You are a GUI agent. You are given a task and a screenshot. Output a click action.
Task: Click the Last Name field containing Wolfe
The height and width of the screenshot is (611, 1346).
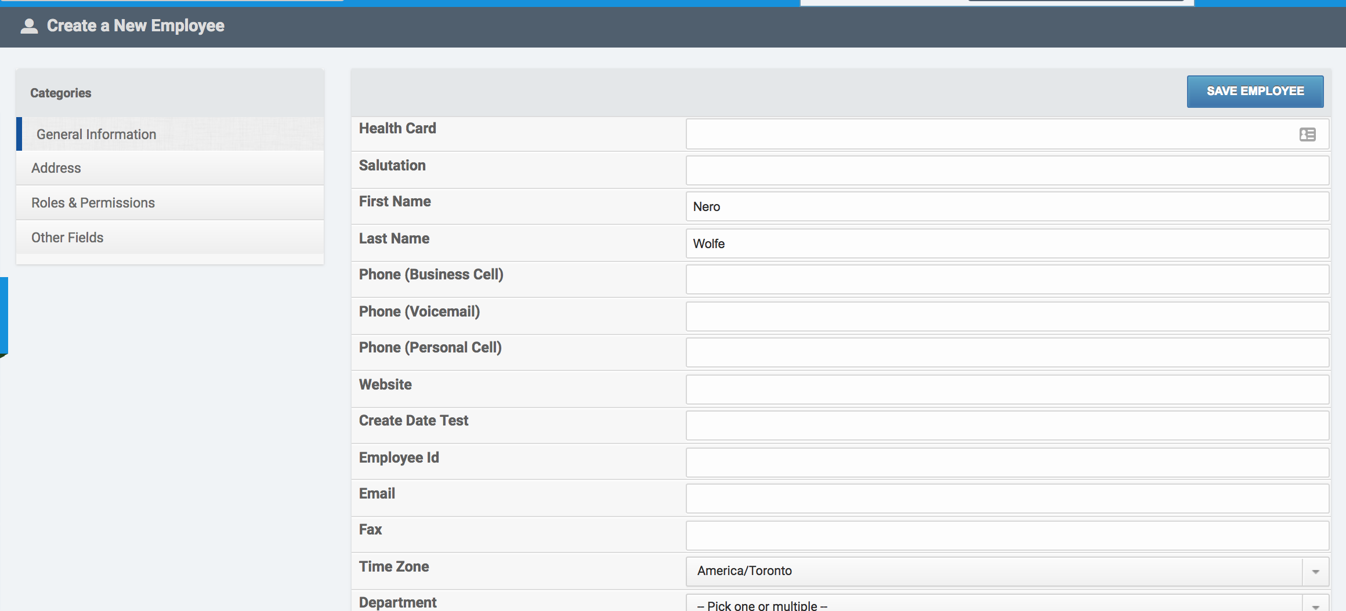pyautogui.click(x=1007, y=243)
